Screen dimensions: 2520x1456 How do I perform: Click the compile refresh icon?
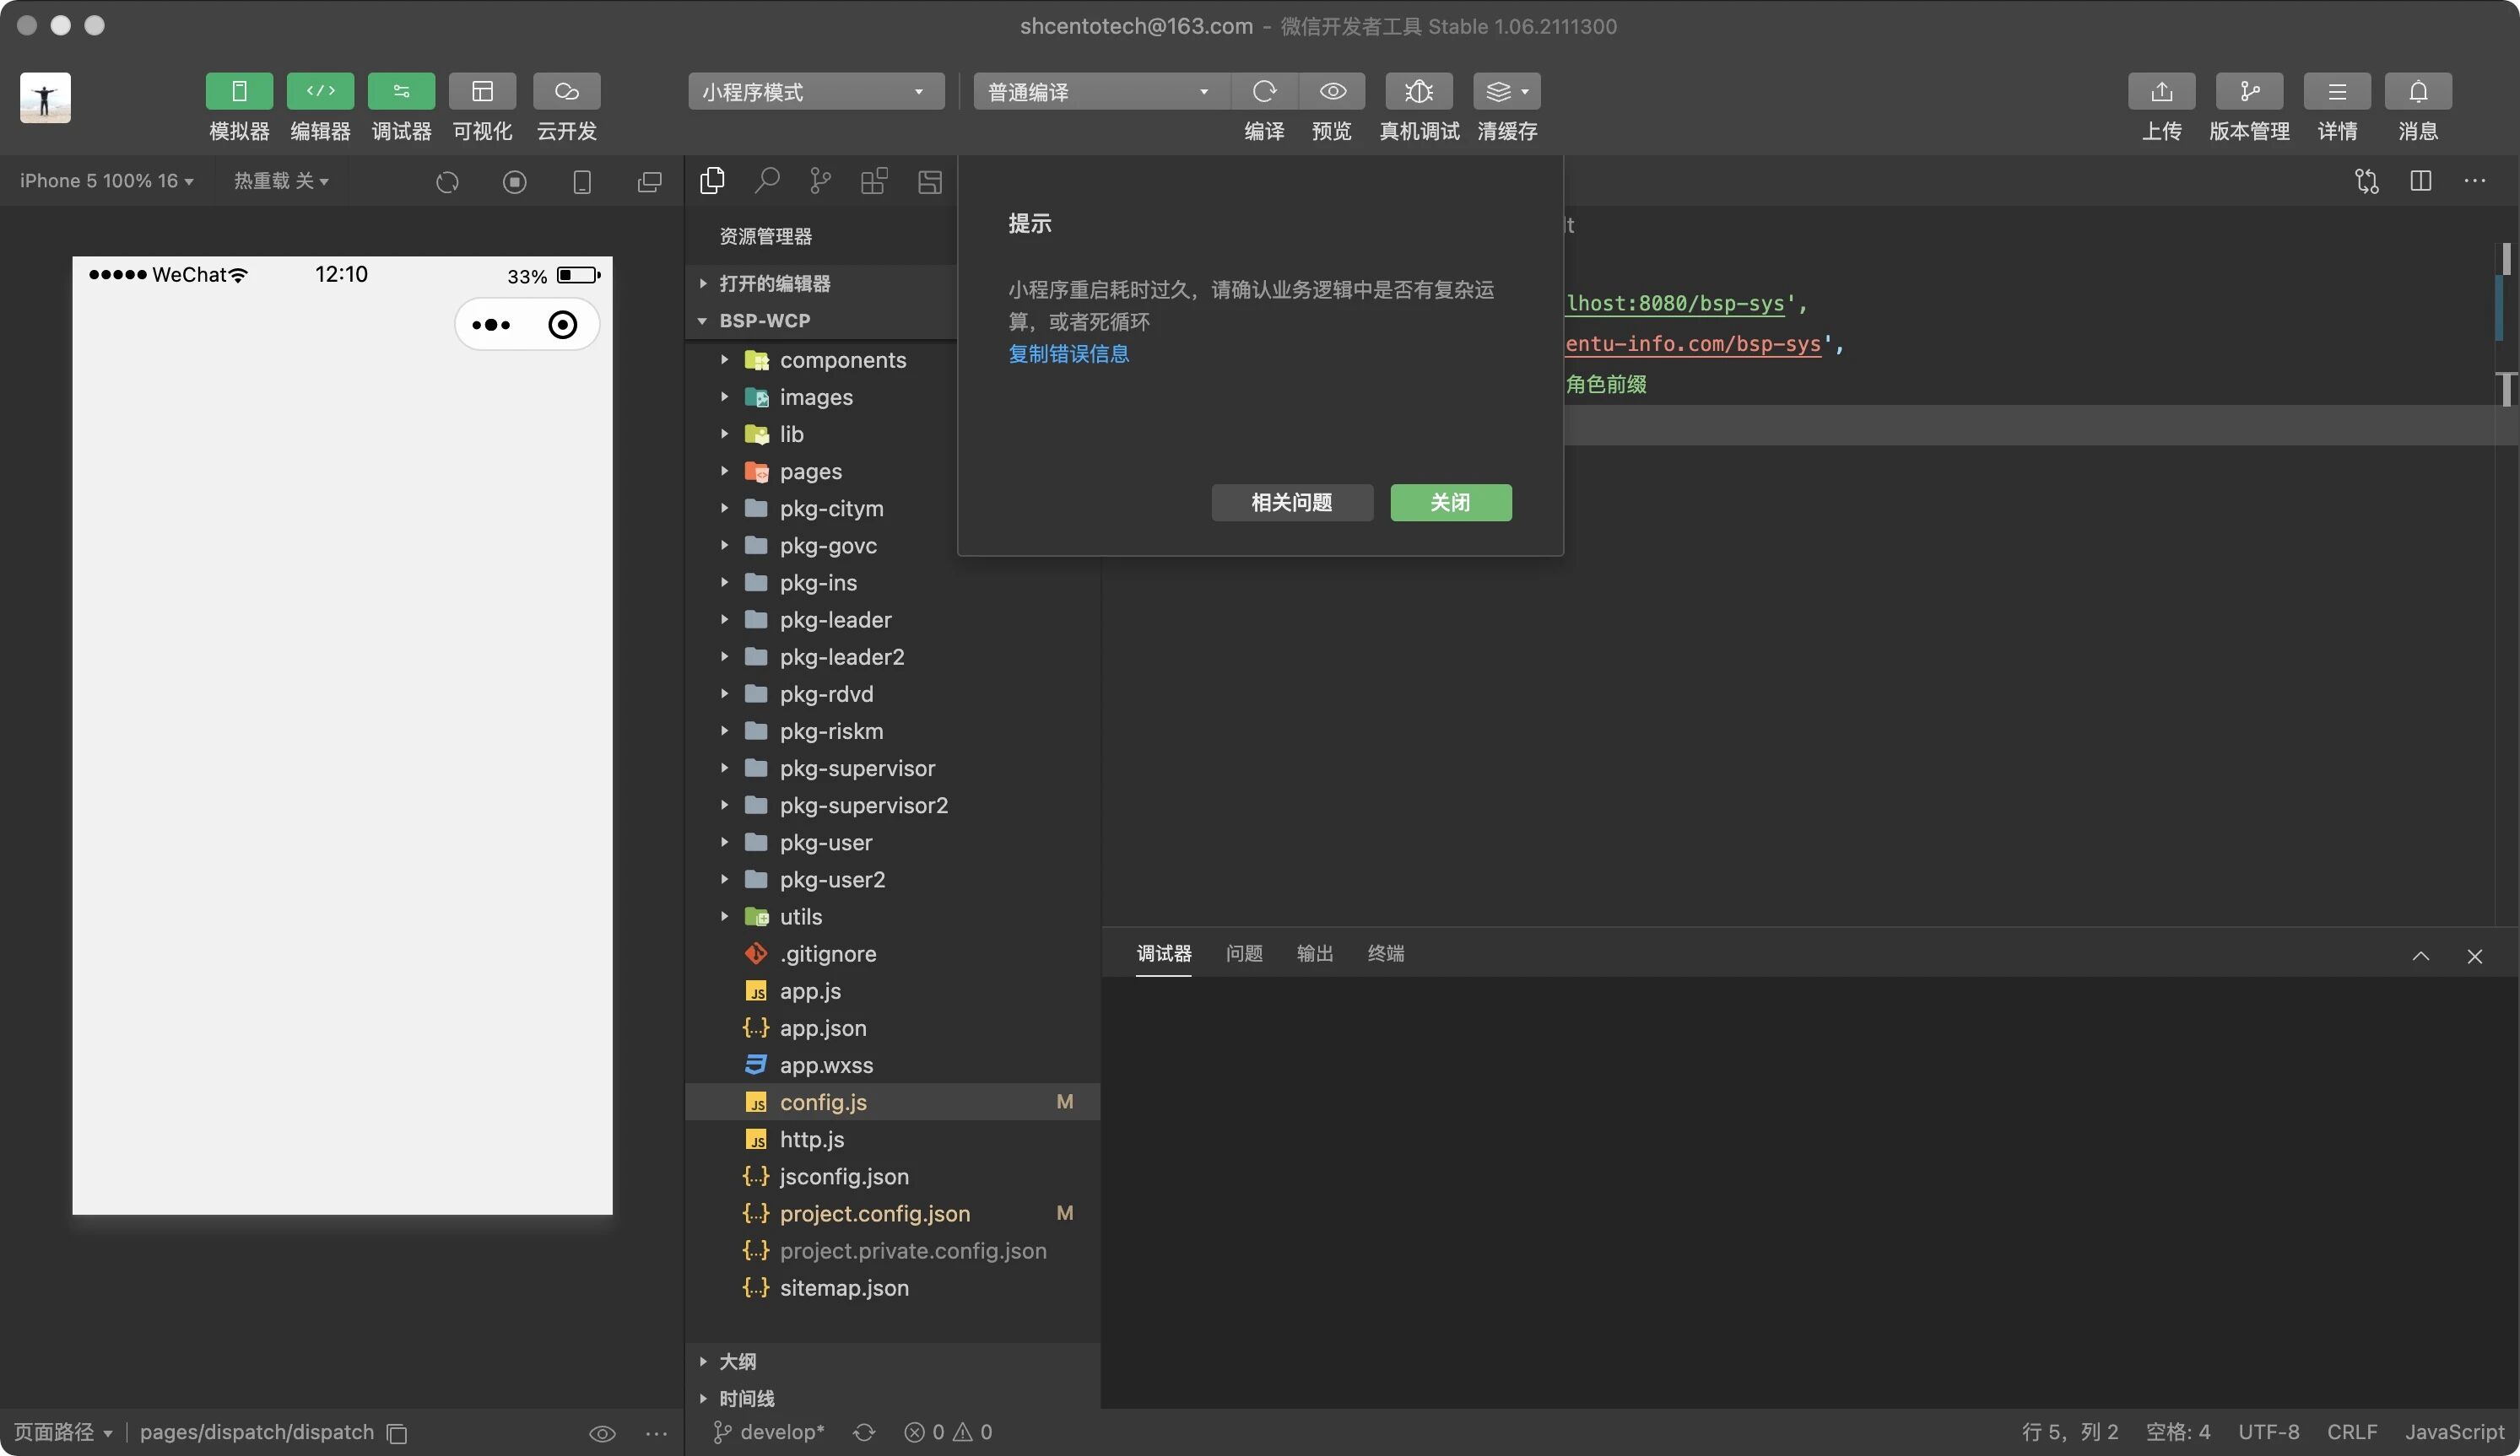pos(1264,92)
